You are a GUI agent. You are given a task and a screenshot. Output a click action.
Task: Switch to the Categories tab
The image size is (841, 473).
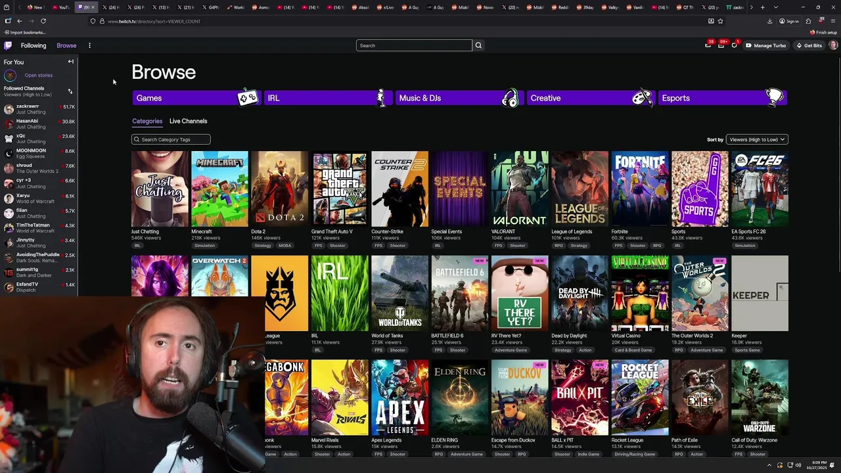147,121
